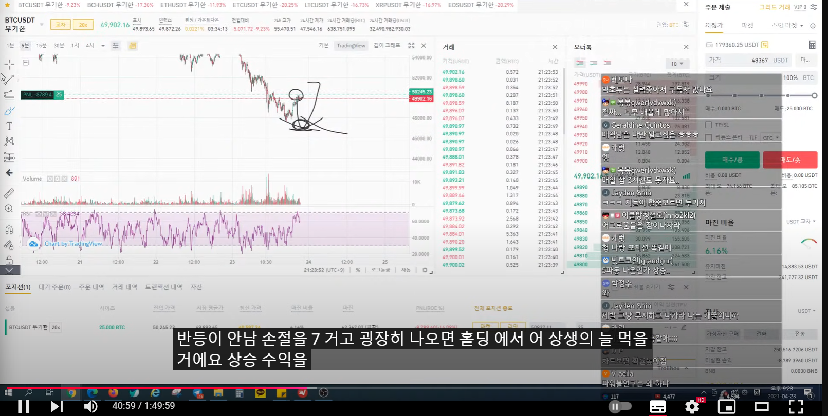Open YouTube player settings gear
Image resolution: width=828 pixels, height=416 pixels.
[x=692, y=407]
